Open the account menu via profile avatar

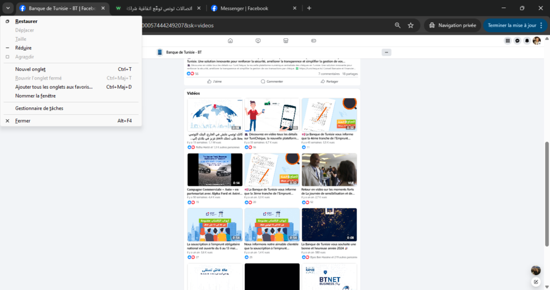[x=537, y=41]
